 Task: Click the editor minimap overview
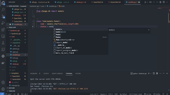pyautogui.click(x=163, y=8)
